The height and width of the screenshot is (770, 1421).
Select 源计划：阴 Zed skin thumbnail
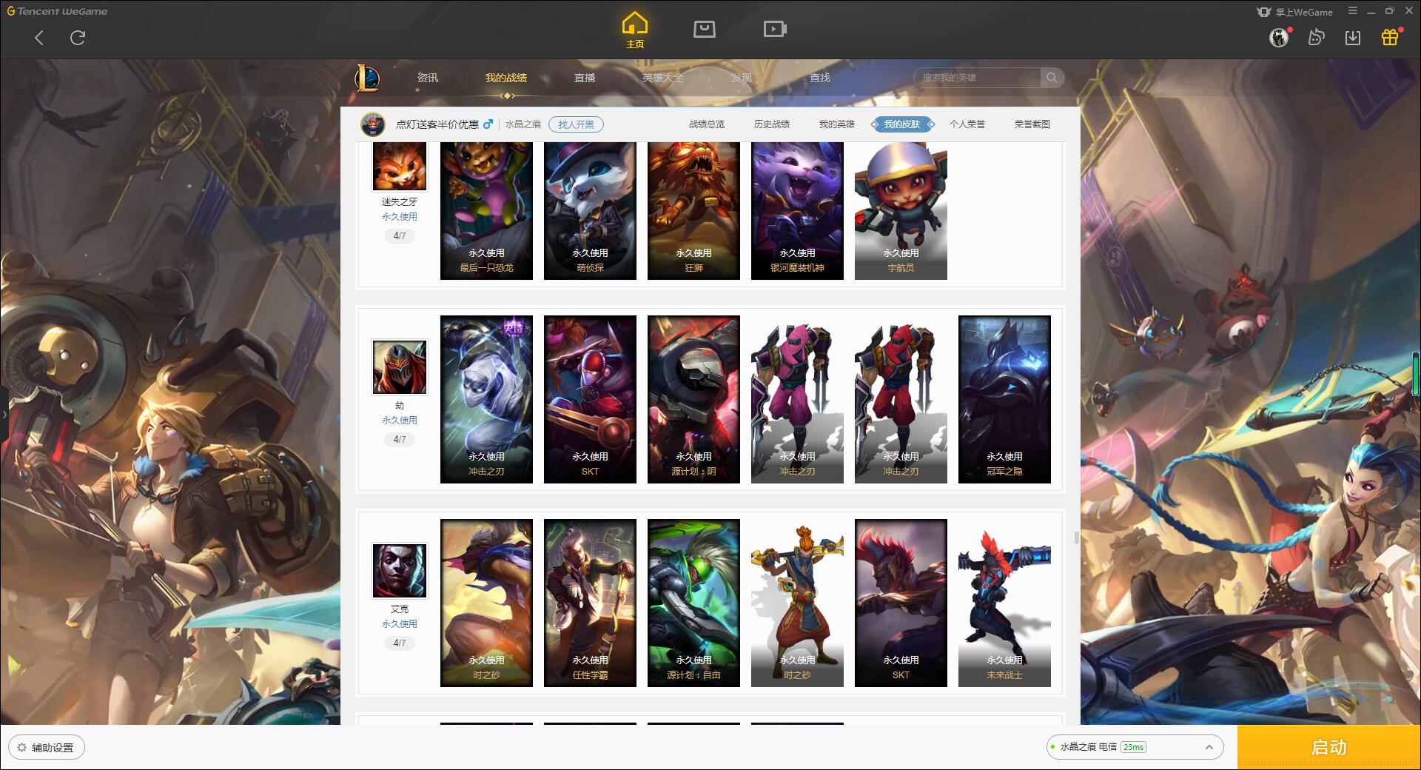(693, 399)
